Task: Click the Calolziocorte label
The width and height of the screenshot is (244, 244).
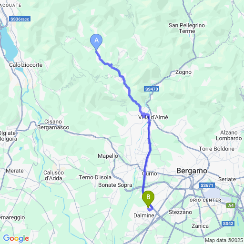Action: click(26, 65)
